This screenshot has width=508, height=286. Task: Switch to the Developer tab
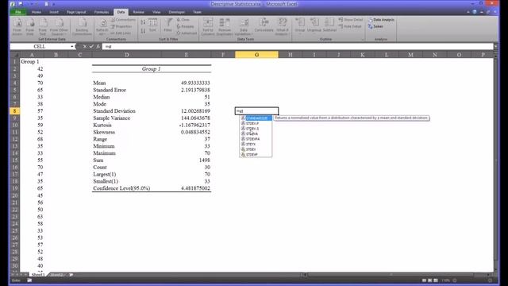(x=176, y=12)
